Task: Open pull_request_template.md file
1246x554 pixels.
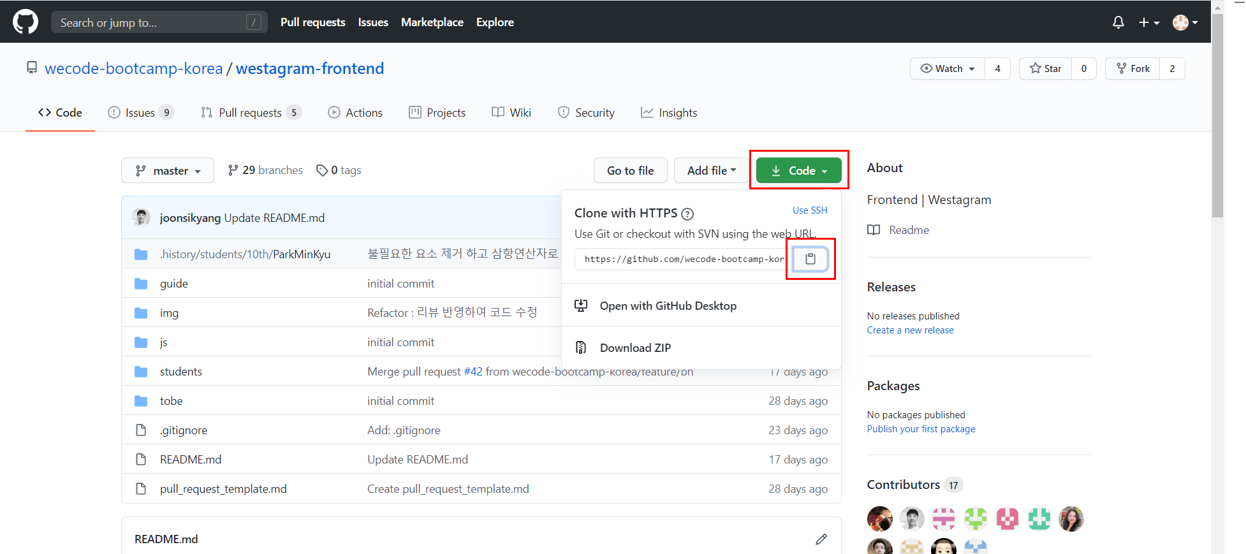Action: click(x=223, y=489)
